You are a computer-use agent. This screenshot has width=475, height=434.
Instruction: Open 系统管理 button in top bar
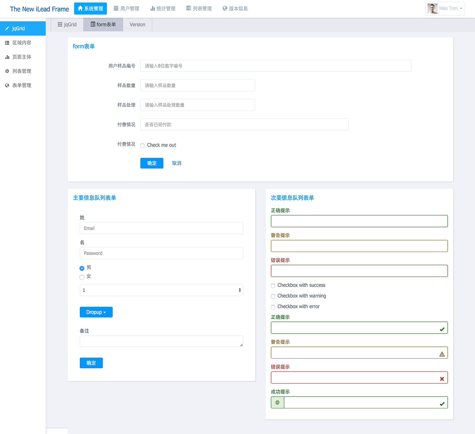pos(91,9)
